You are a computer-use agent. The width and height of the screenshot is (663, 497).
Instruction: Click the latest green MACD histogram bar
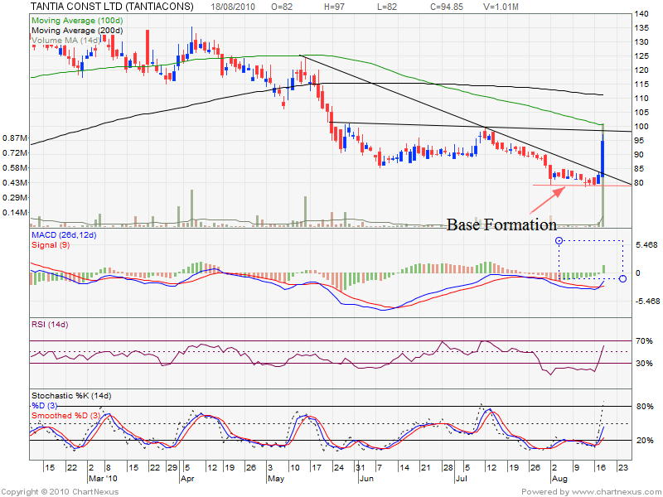coord(603,269)
